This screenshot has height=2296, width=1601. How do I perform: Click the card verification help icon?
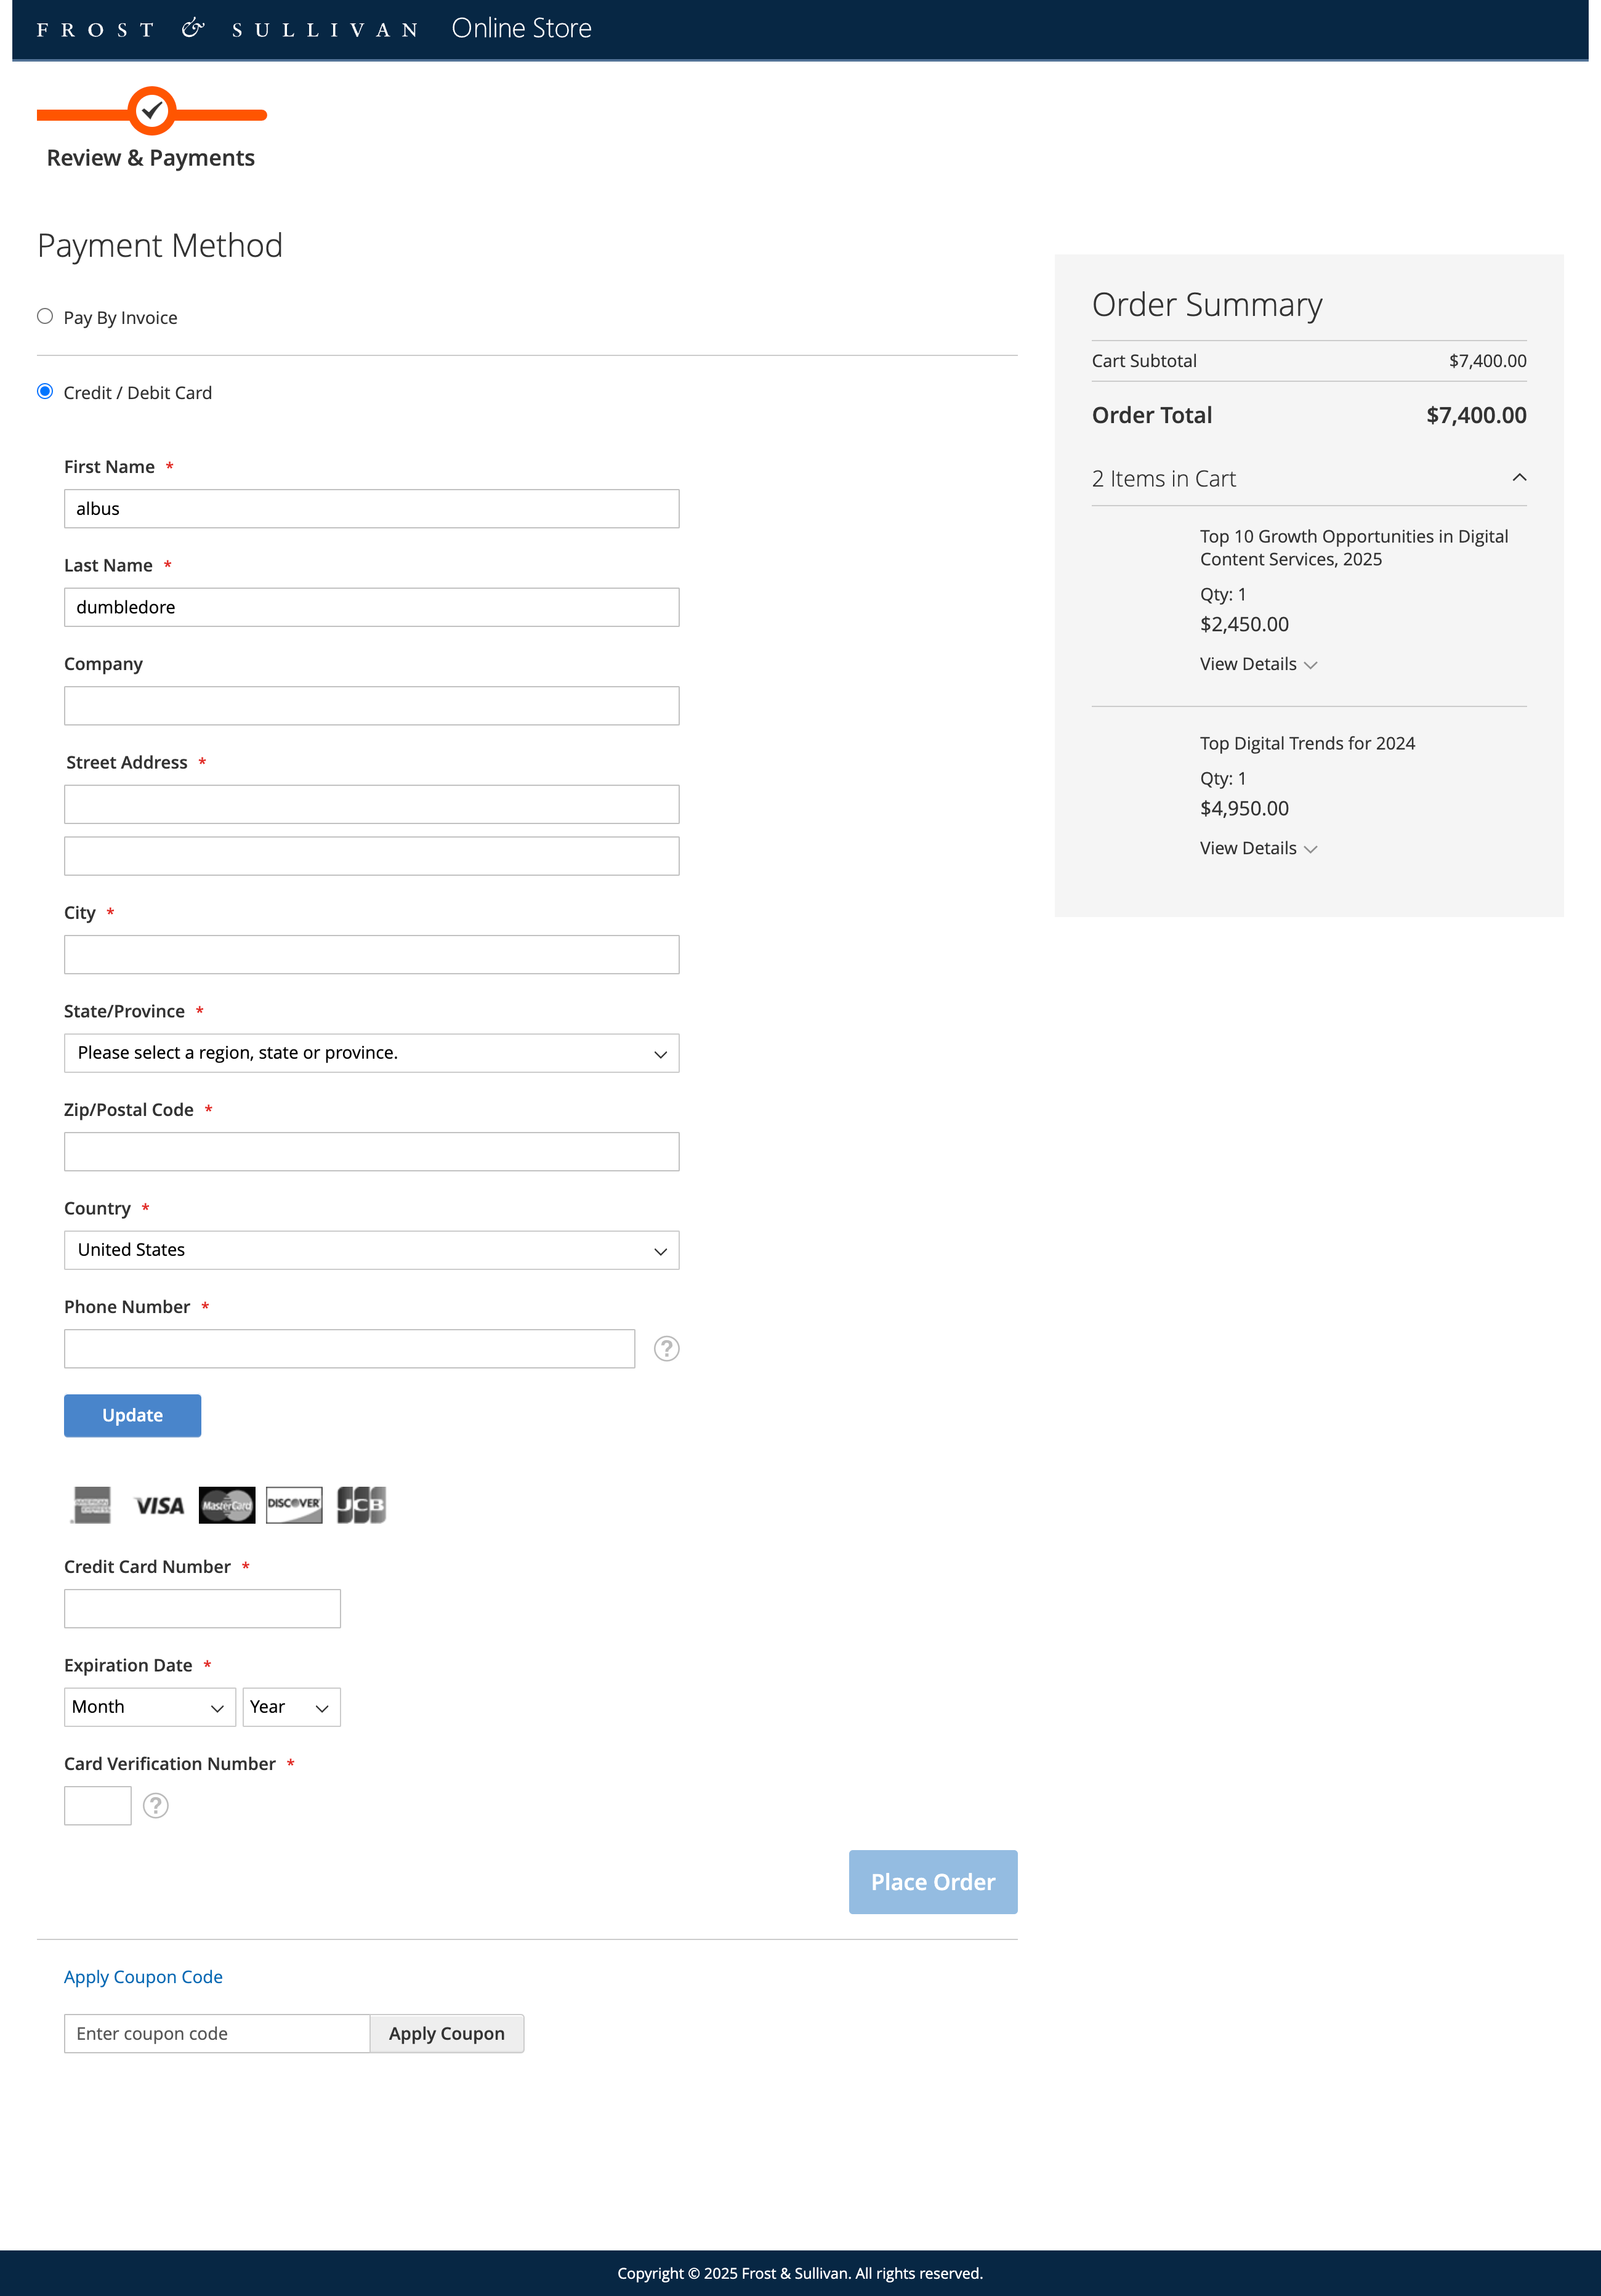[156, 1806]
